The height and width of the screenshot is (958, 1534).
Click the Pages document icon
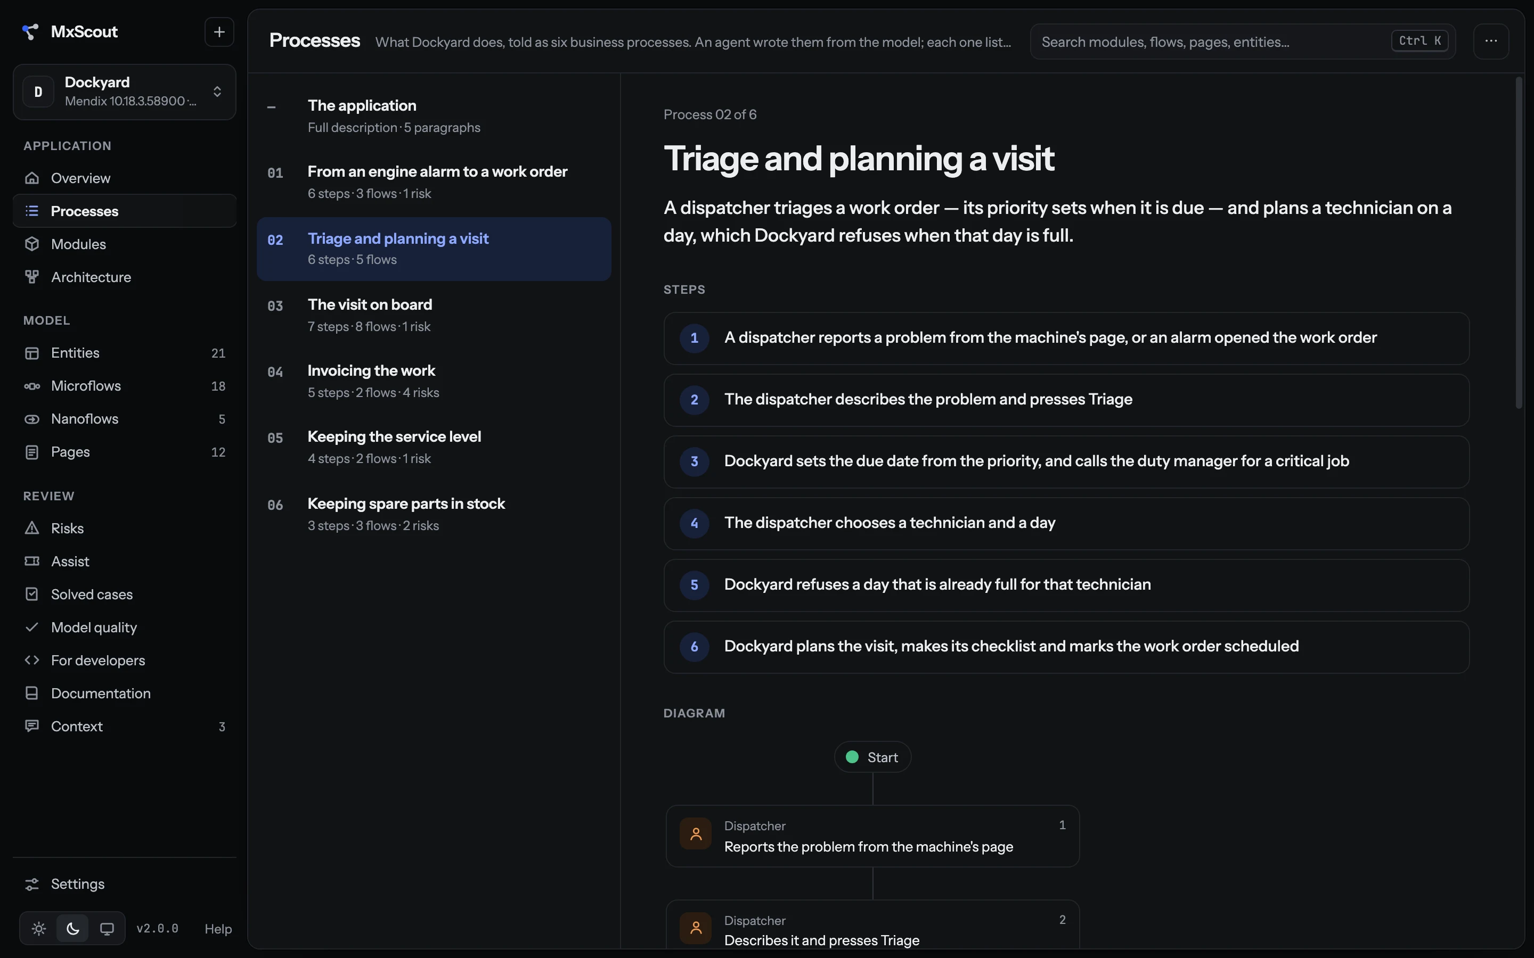[32, 452]
